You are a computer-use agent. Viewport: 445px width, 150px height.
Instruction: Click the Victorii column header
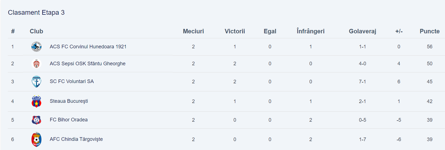click(235, 31)
